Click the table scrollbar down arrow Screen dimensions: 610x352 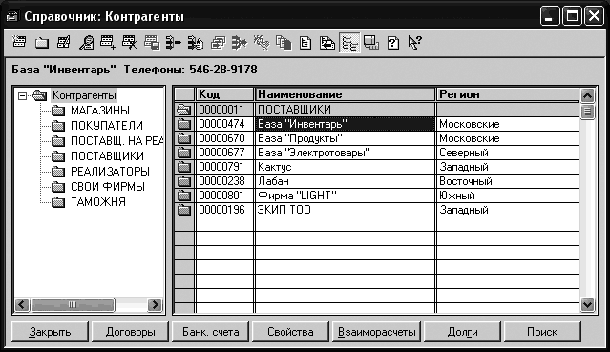[x=587, y=304]
